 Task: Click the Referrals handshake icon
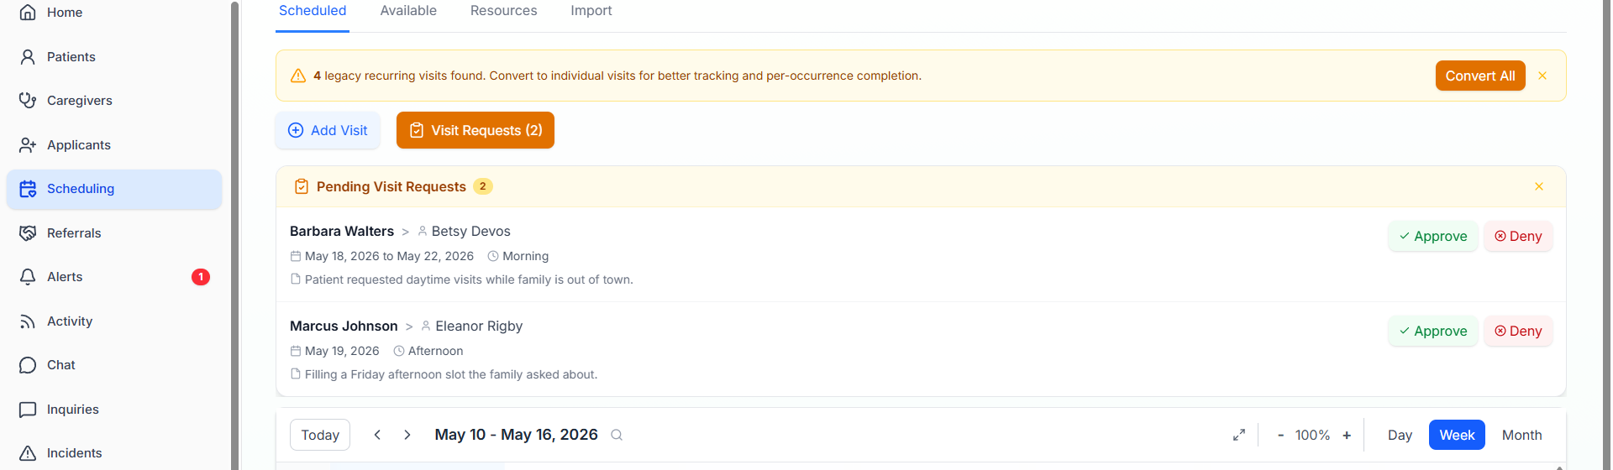[x=28, y=233]
